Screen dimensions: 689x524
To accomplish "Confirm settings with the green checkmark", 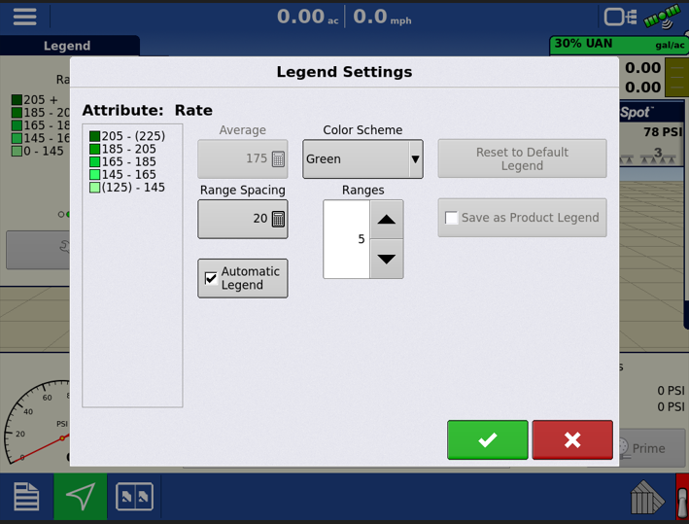I will click(x=487, y=440).
